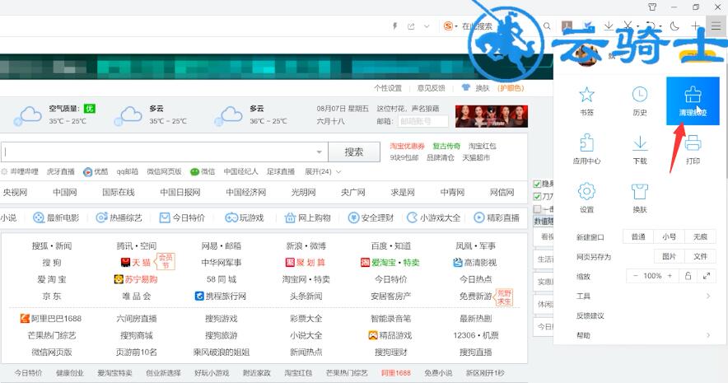The image size is (728, 383).
Task: Click the 安全理财 yen coin icon
Action: pos(353,217)
